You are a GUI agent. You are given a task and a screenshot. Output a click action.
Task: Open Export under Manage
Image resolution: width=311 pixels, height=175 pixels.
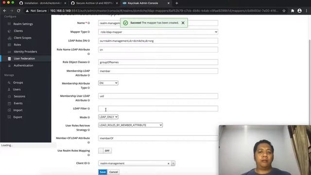pos(17,117)
